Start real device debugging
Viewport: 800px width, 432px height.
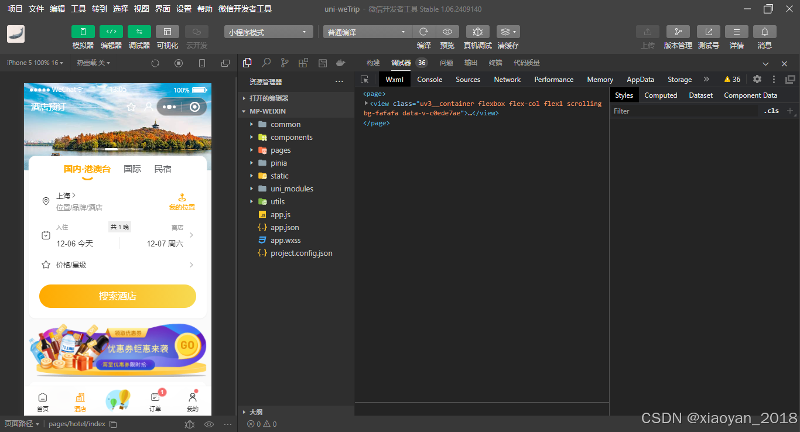point(478,32)
